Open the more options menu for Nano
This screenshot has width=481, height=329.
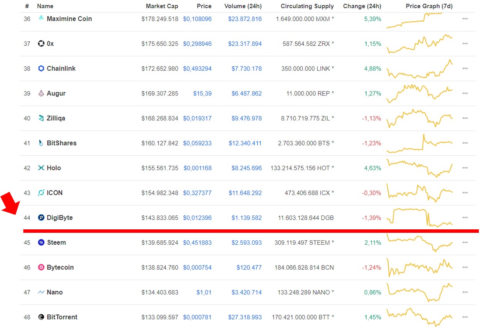coord(465,292)
